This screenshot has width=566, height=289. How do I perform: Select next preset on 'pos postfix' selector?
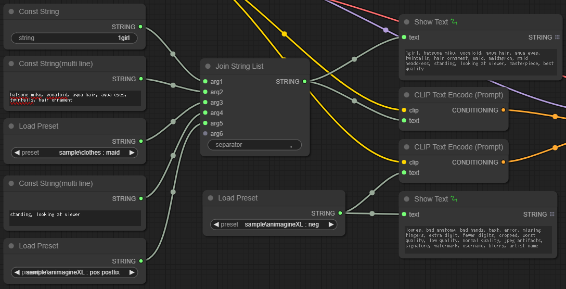click(x=132, y=272)
